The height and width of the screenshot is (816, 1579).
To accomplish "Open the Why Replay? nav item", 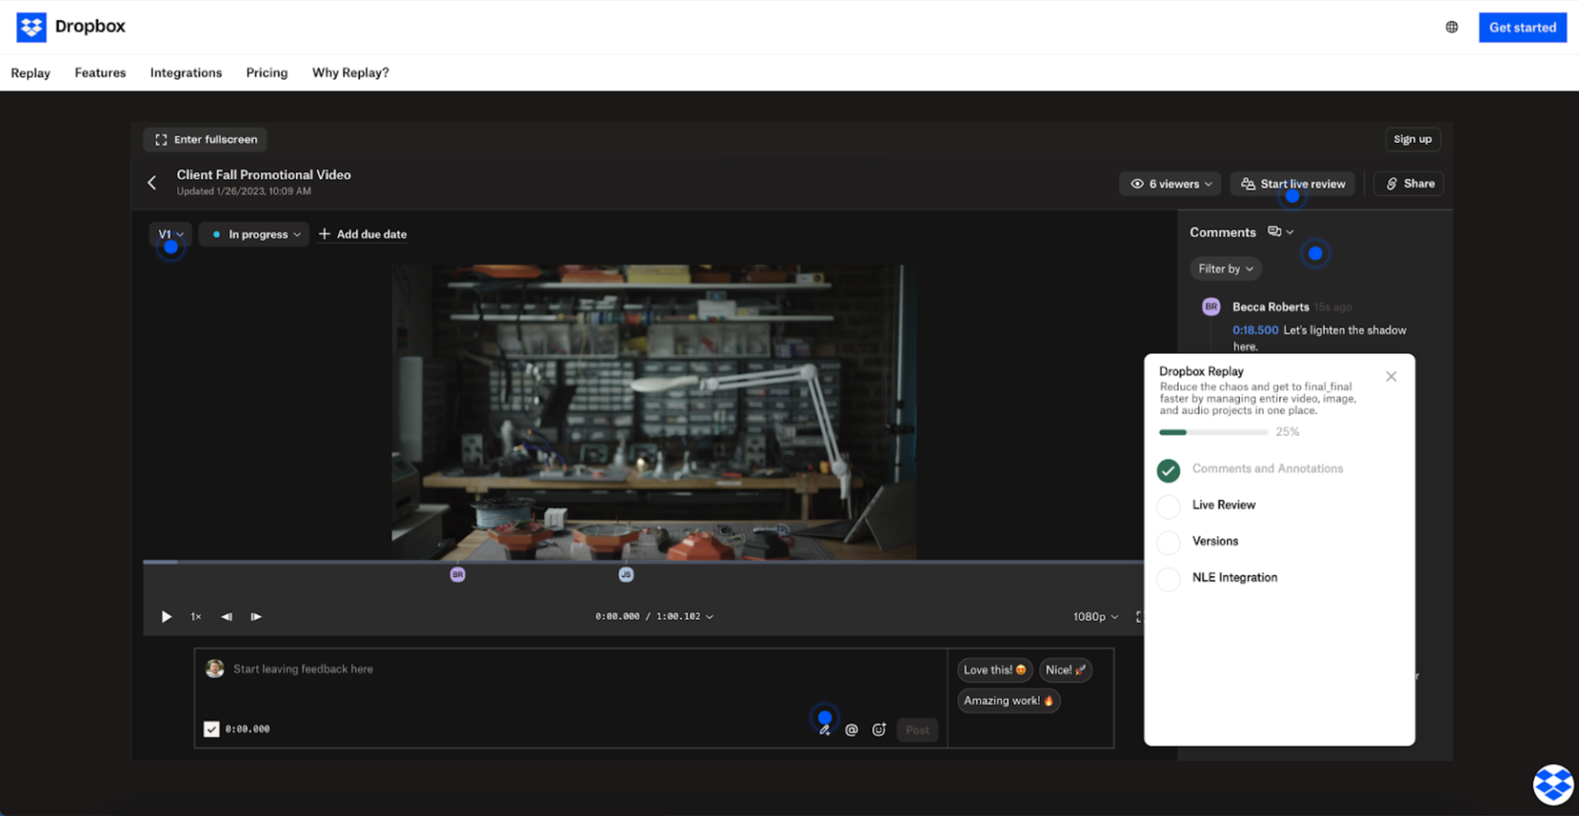I will pos(351,73).
